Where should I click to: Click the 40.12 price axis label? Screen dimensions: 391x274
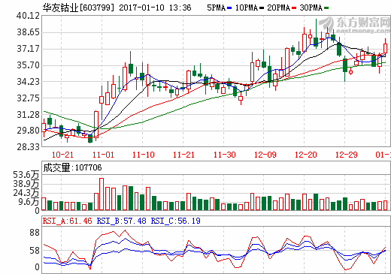29,16
